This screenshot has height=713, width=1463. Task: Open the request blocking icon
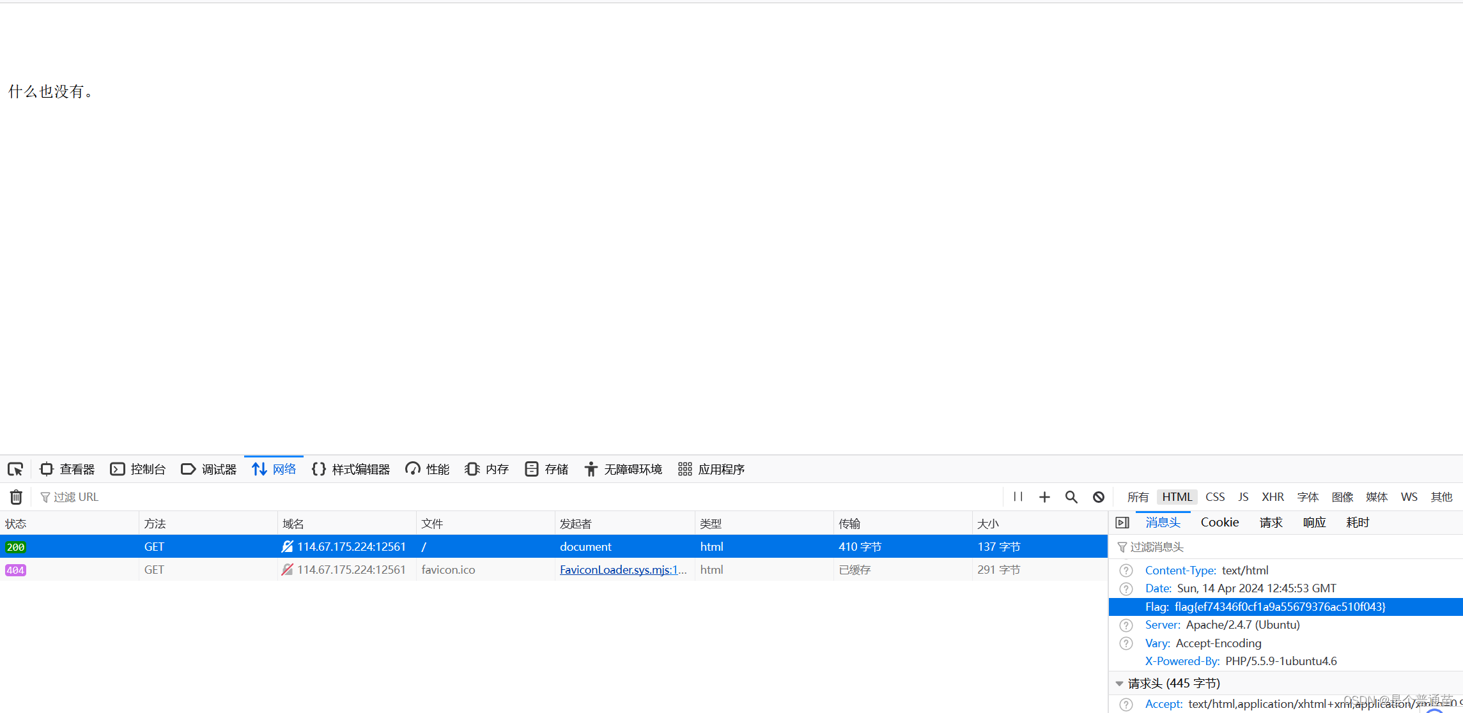click(x=1098, y=497)
